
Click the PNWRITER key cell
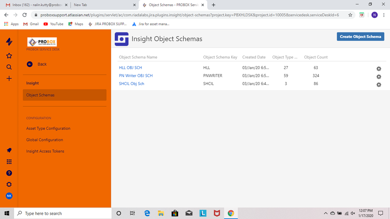point(213,76)
